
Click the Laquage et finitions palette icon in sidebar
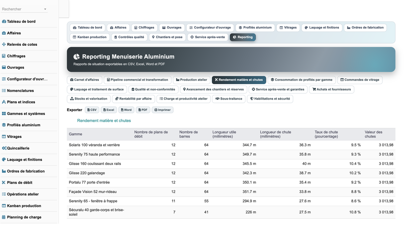(x=4, y=159)
